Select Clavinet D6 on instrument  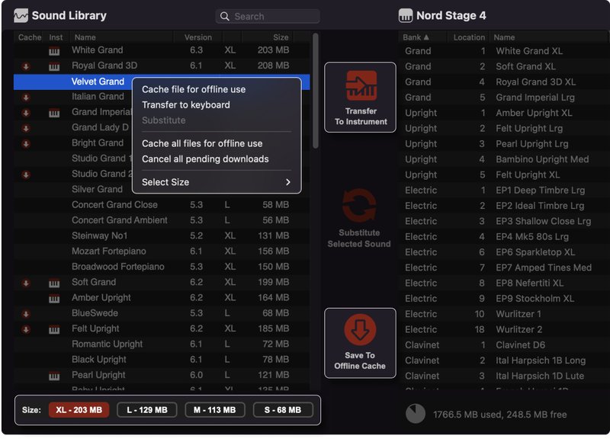coord(504,345)
